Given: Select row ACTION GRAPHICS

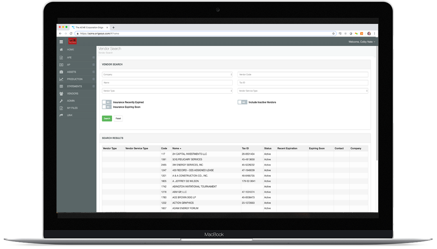Looking at the screenshot, I should [235, 203].
